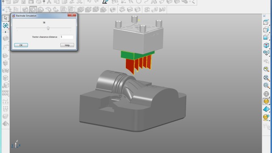Click the scissors Cut icon

(x=49, y=2)
